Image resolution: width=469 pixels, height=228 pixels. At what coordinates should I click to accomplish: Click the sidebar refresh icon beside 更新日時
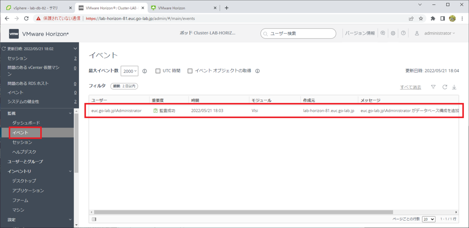(4, 49)
